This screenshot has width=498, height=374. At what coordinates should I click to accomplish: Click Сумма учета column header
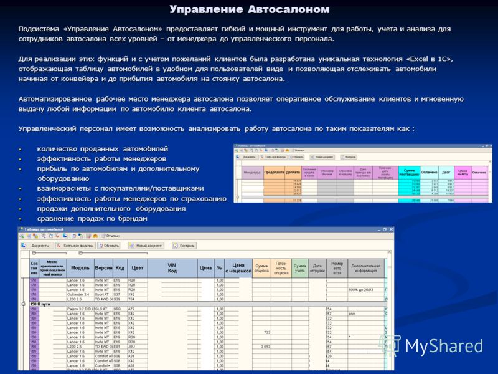click(299, 268)
